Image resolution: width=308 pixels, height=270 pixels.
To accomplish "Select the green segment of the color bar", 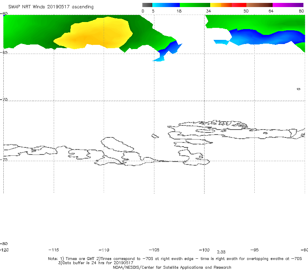I will tap(195, 5).
